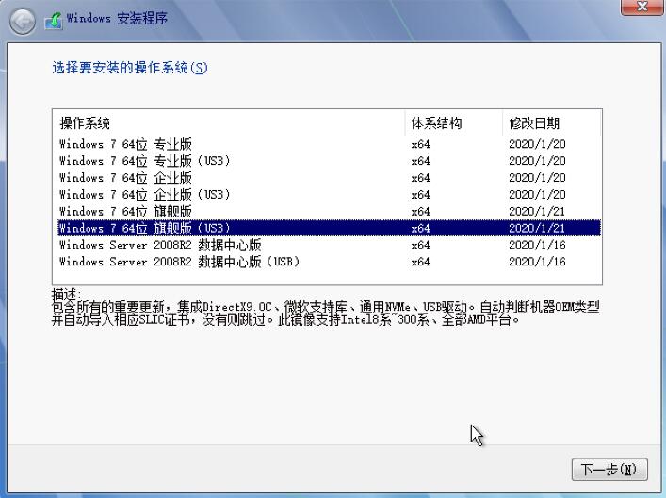Click the blue back arrow button
Screen dimensions: 666x498
(x=22, y=20)
